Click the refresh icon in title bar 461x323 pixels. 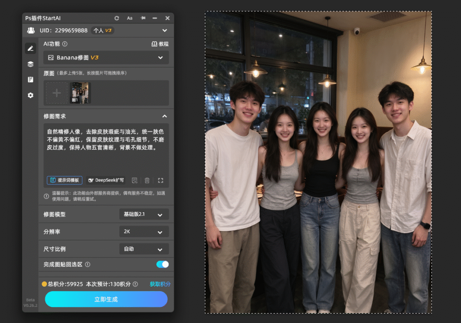point(117,18)
